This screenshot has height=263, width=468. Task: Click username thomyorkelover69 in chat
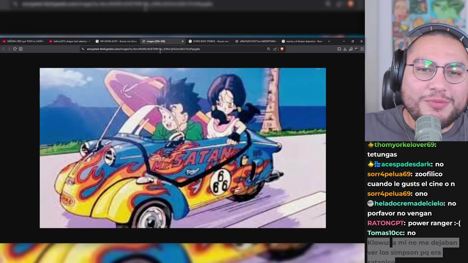point(404,145)
